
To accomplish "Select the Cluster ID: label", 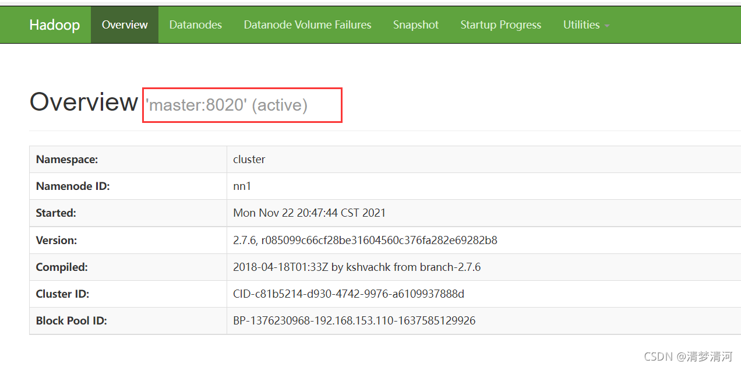I will pos(62,294).
